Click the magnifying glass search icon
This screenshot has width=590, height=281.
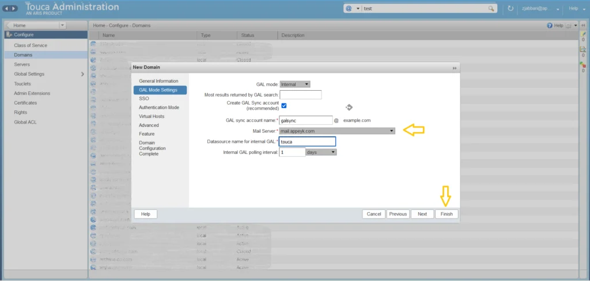(491, 8)
